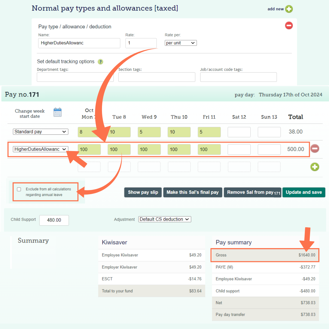This screenshot has width=329, height=329.
Task: Enable exclude from annual leave calculations
Action: 19,189
